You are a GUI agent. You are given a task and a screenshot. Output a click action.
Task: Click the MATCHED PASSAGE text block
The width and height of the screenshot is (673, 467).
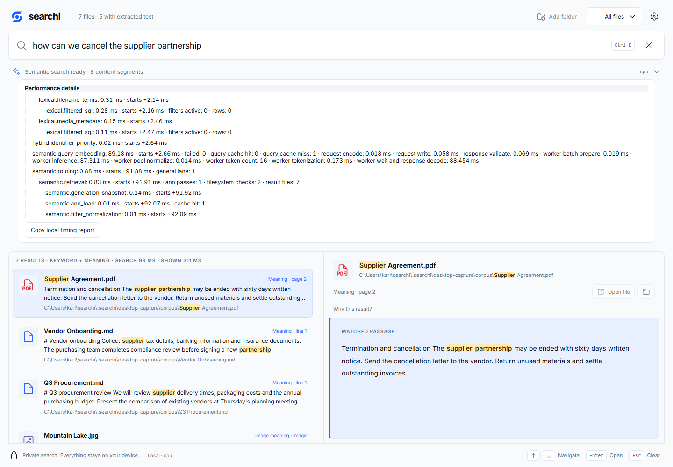click(x=494, y=378)
